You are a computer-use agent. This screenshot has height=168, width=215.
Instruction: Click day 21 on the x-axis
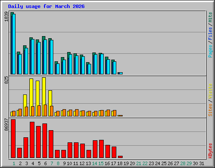tap(139, 163)
